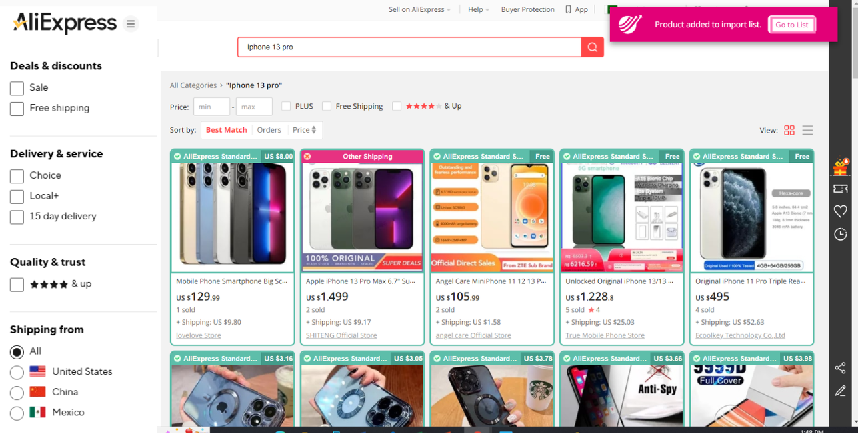This screenshot has height=440, width=858.
Task: Click the import list notification logo icon
Action: coord(630,25)
